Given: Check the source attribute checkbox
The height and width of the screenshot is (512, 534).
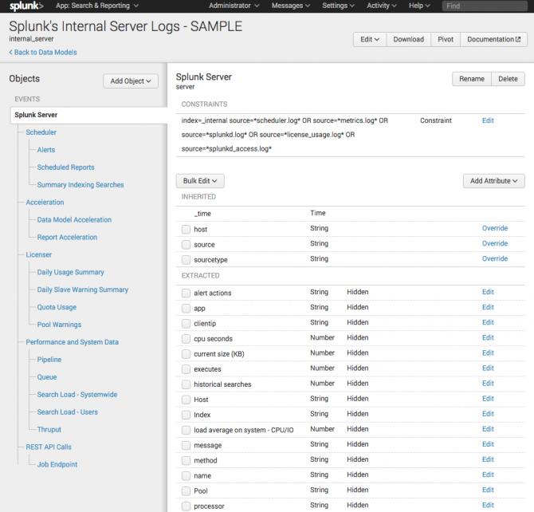Looking at the screenshot, I should pos(186,245).
